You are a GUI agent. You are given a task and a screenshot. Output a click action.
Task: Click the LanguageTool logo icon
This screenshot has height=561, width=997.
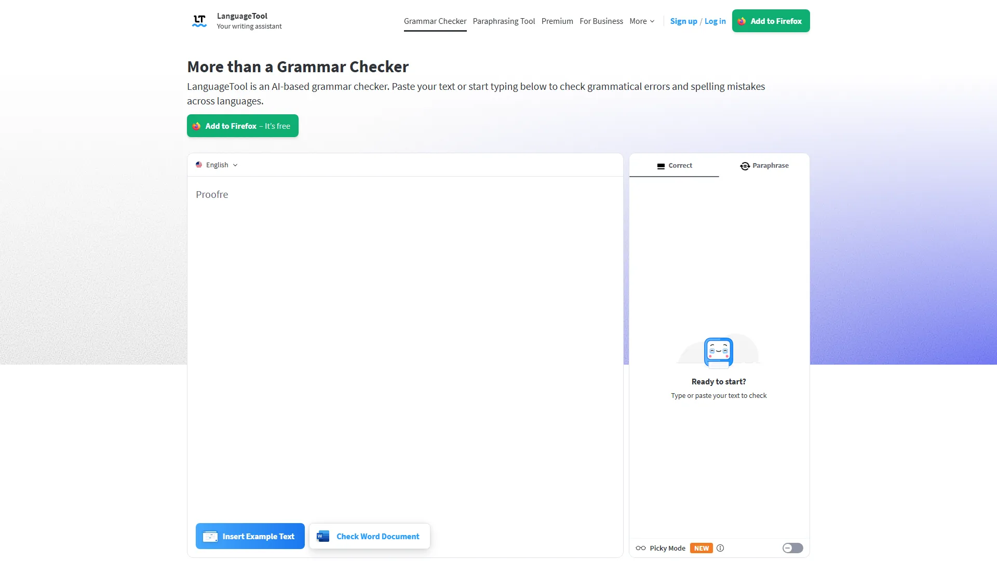pos(199,20)
